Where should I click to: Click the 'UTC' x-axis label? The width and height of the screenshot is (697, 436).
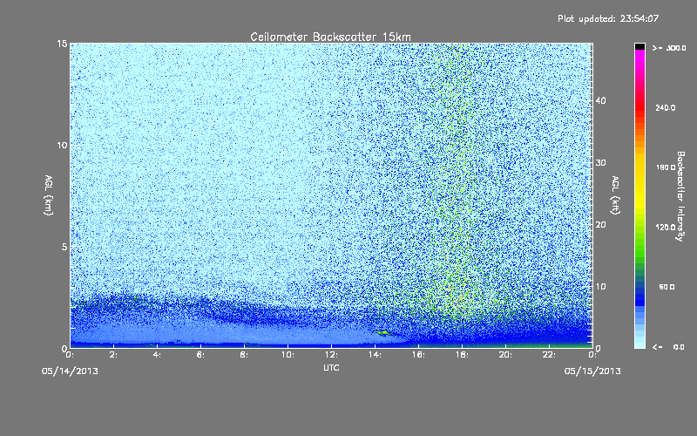pyautogui.click(x=331, y=367)
